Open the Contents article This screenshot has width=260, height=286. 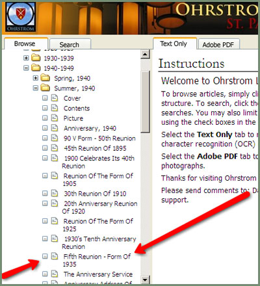(77, 109)
